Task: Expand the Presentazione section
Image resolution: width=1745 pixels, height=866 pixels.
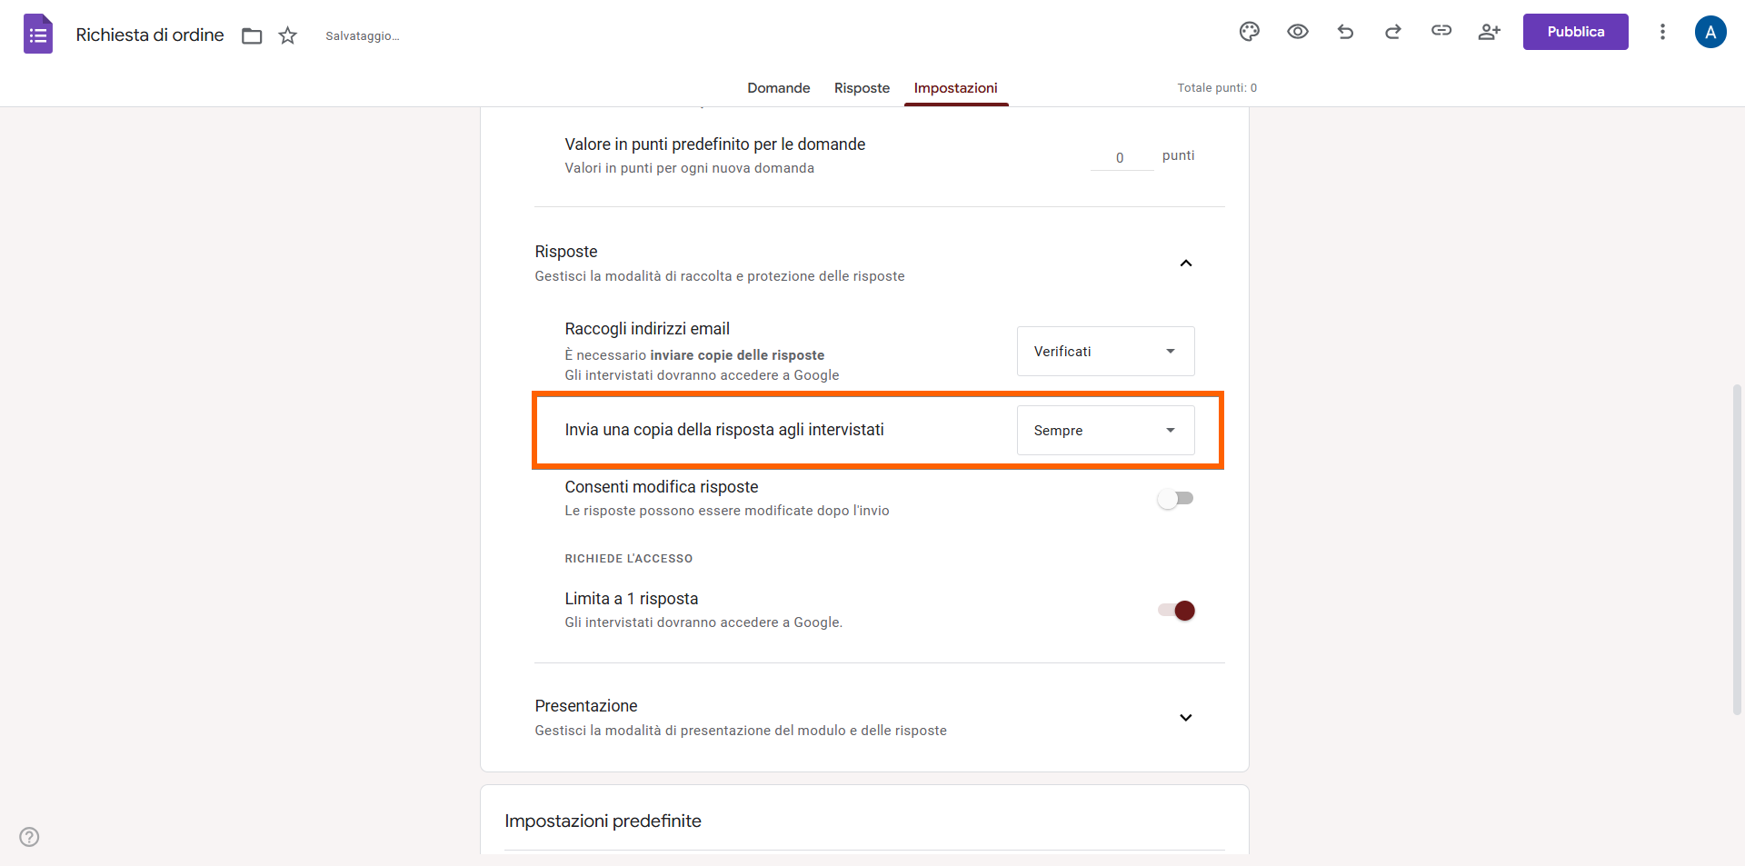Action: point(1186,718)
